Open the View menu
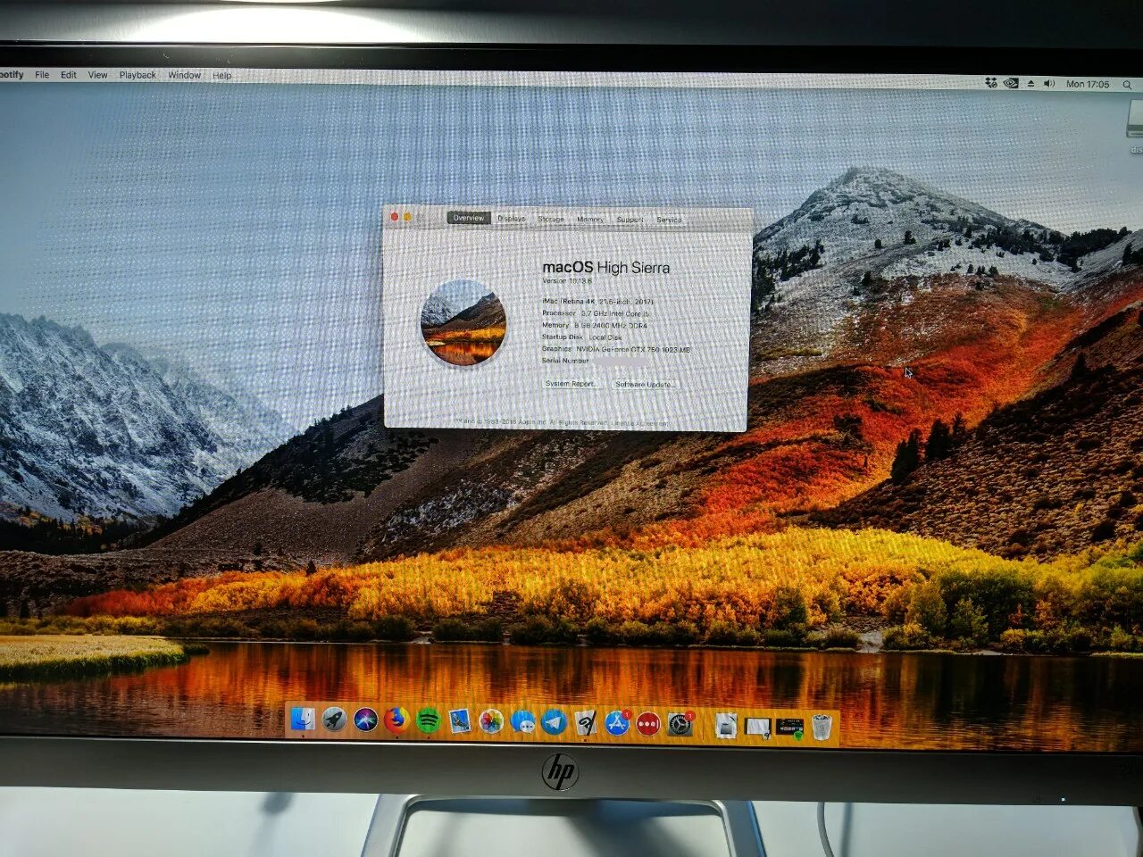Image resolution: width=1143 pixels, height=857 pixels. 97,75
